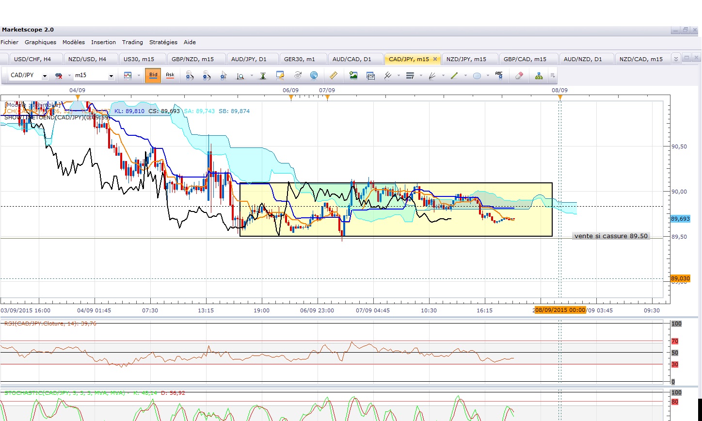Switch to the AUD/JPY, D1 tab

click(253, 59)
